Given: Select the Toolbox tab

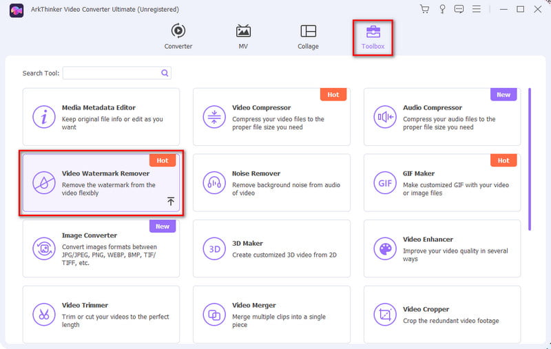Looking at the screenshot, I should point(373,38).
